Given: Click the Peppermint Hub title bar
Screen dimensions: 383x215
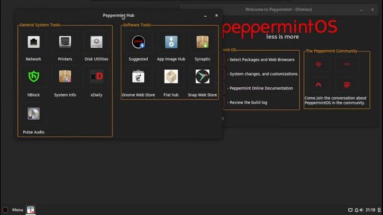Looking at the screenshot, I should [118, 16].
